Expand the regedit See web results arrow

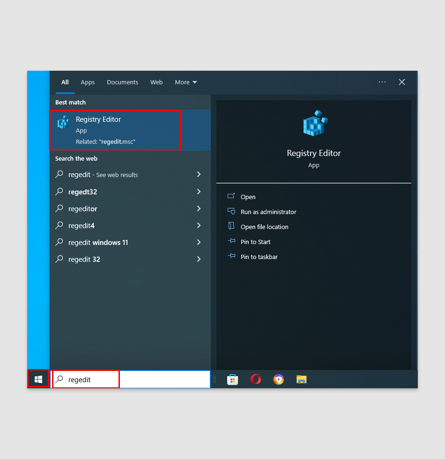[199, 174]
